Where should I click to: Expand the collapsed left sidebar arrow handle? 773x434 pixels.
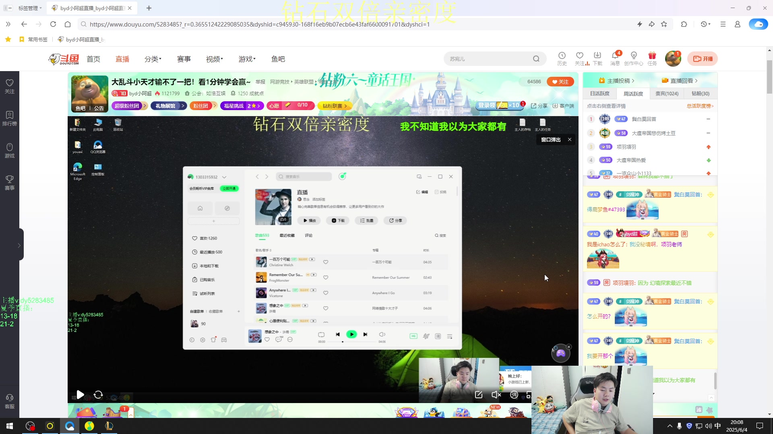(19, 245)
